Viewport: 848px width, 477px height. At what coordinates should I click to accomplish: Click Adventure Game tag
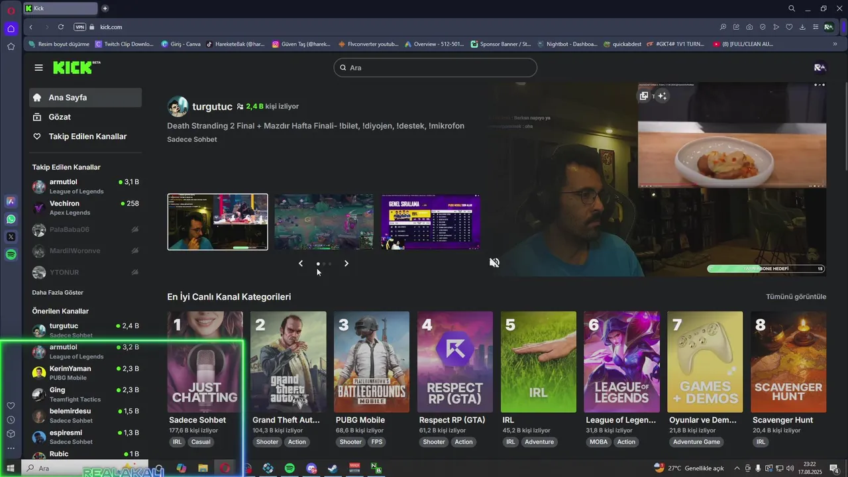696,442
